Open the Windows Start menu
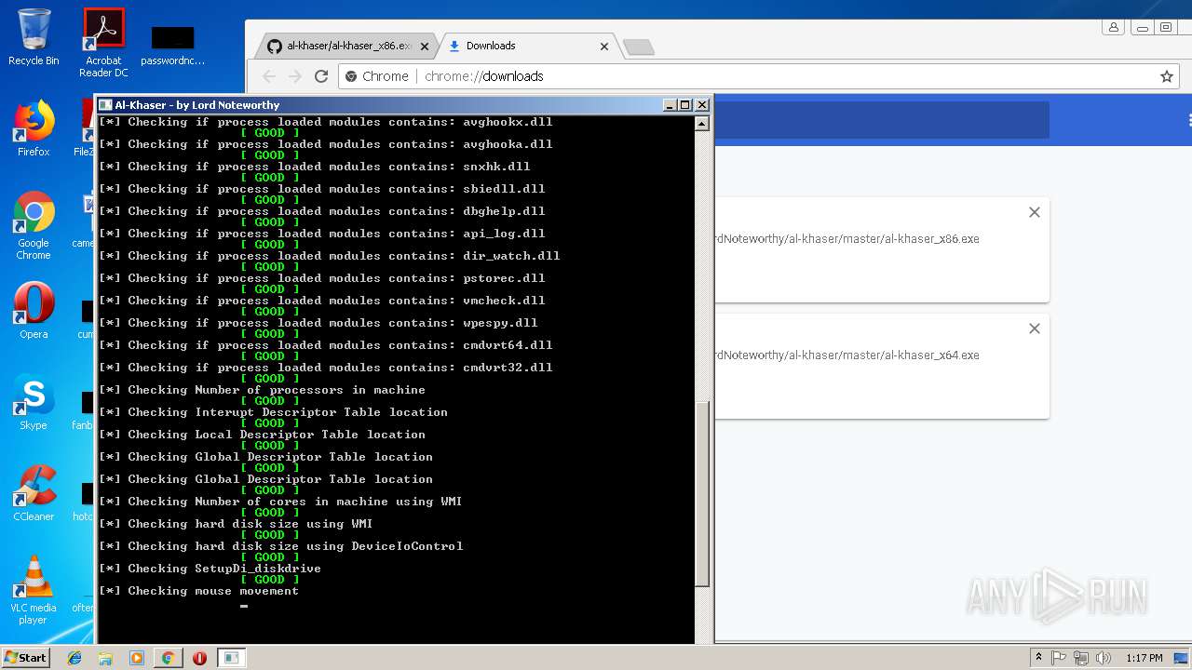Viewport: 1192px width, 670px height. coord(26,657)
